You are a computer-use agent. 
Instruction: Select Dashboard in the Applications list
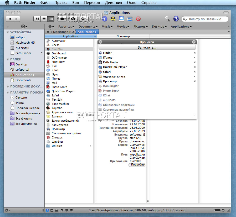pos(69,53)
